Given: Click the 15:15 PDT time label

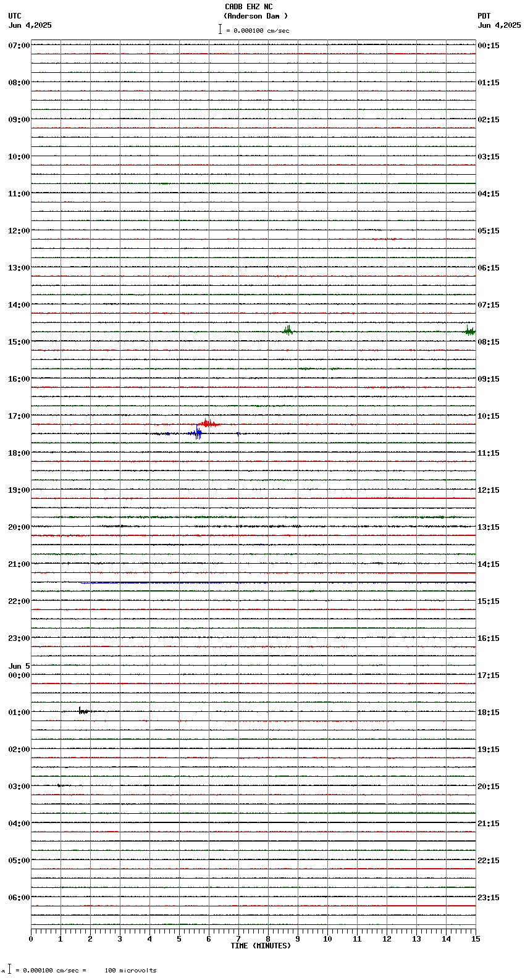Looking at the screenshot, I should [x=489, y=601].
